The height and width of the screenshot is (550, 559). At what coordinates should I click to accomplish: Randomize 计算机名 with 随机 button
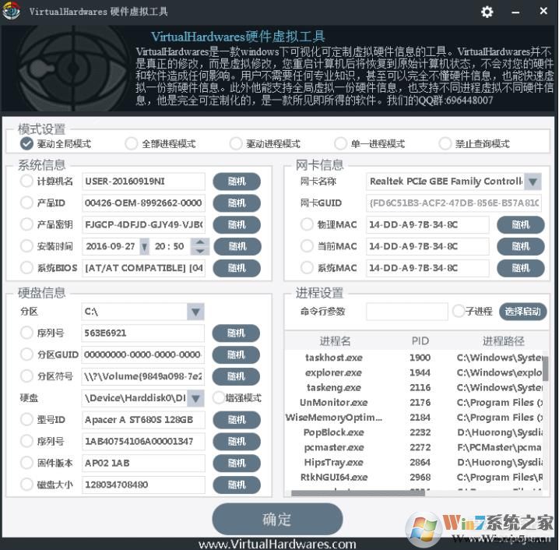click(x=237, y=182)
